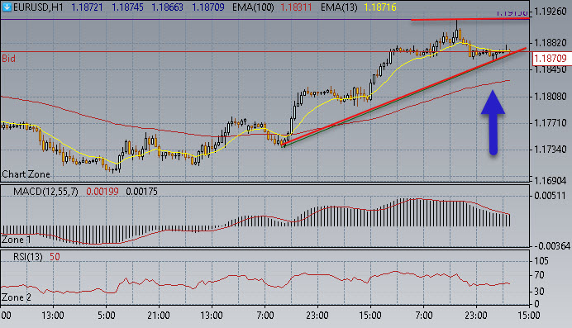Click RSI scale level 105

541,261
